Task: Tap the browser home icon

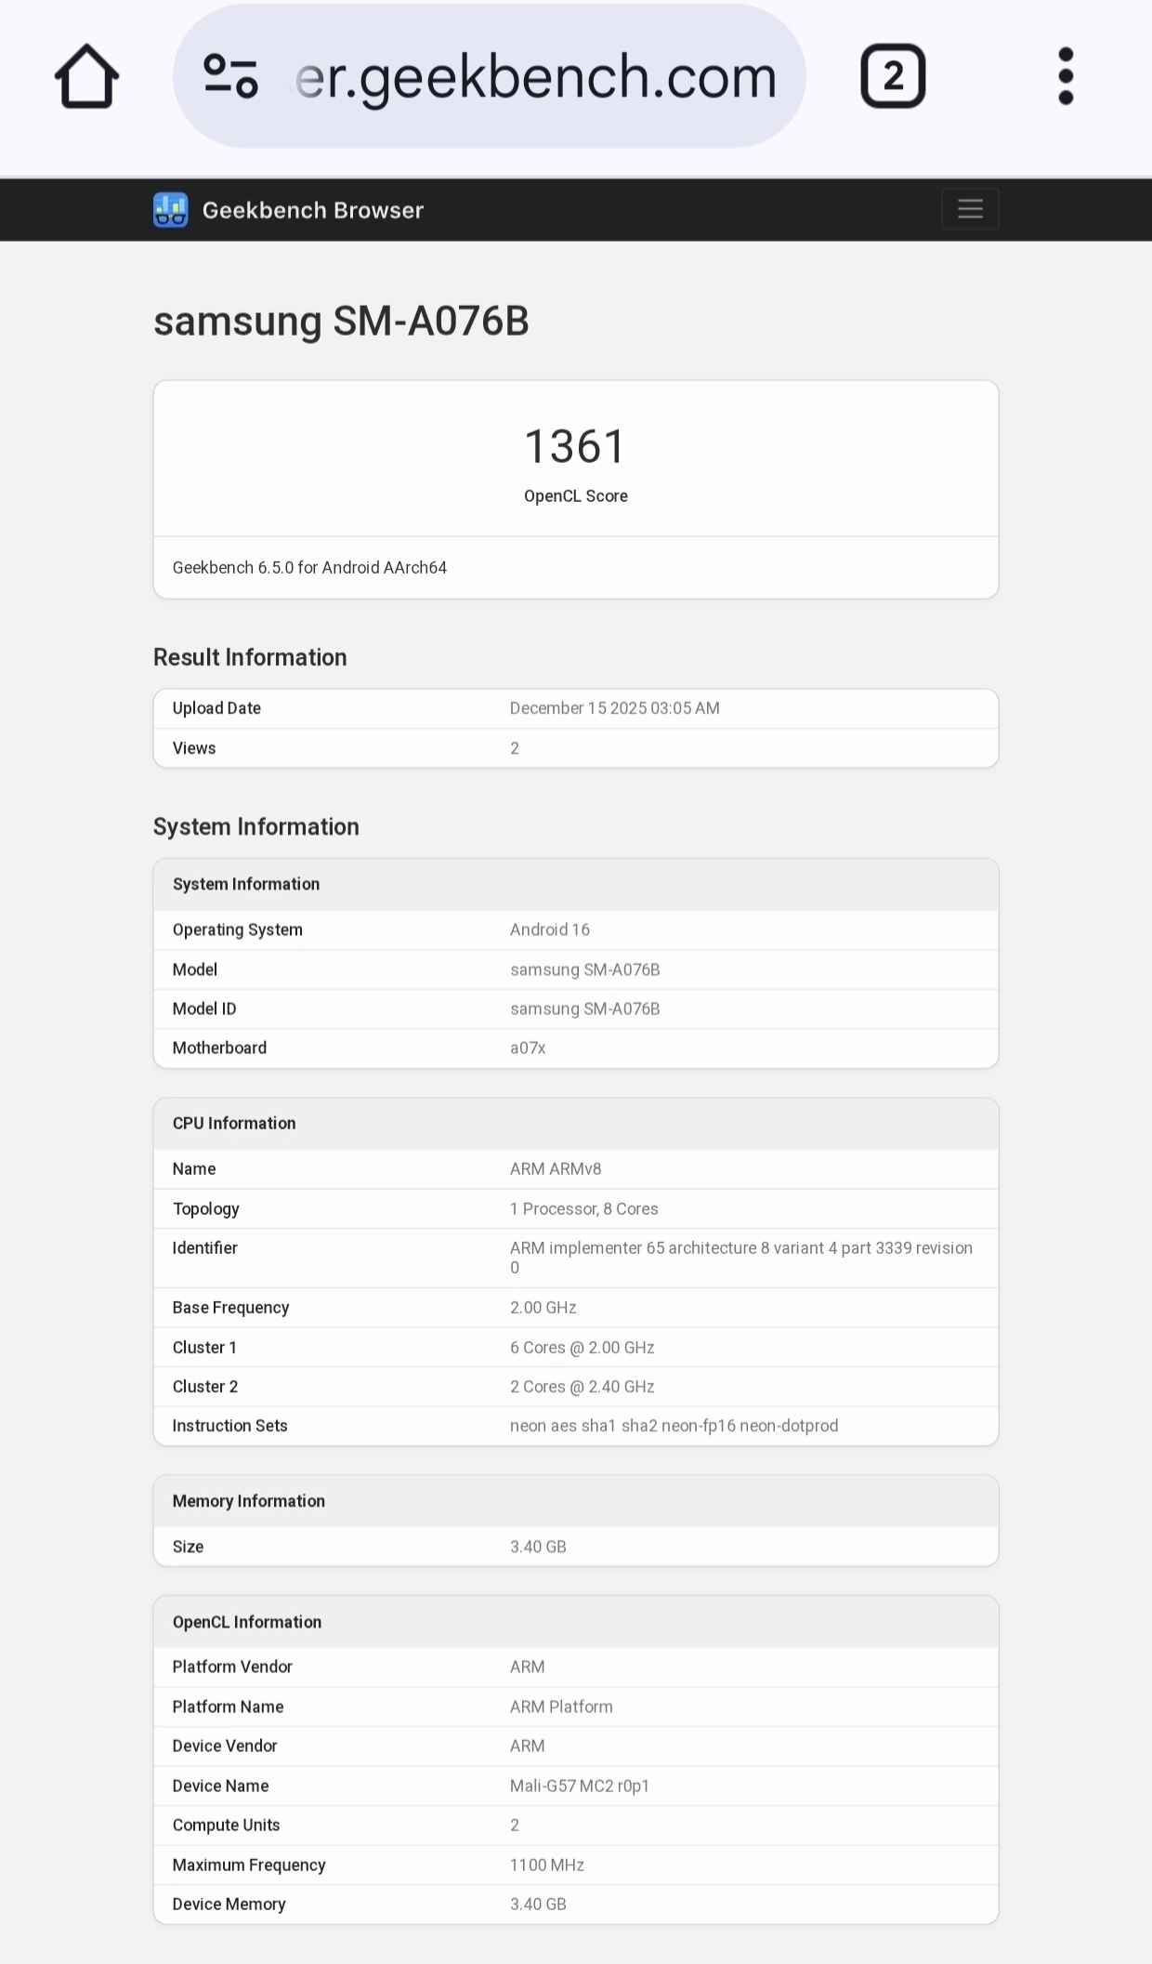Action: click(x=86, y=76)
